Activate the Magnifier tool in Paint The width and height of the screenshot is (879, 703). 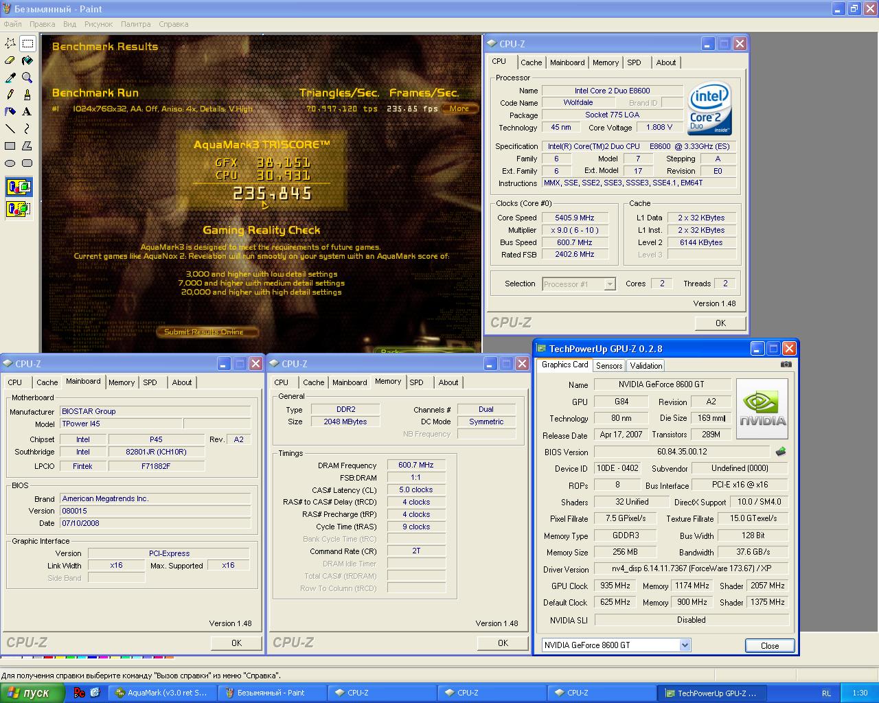tap(27, 78)
